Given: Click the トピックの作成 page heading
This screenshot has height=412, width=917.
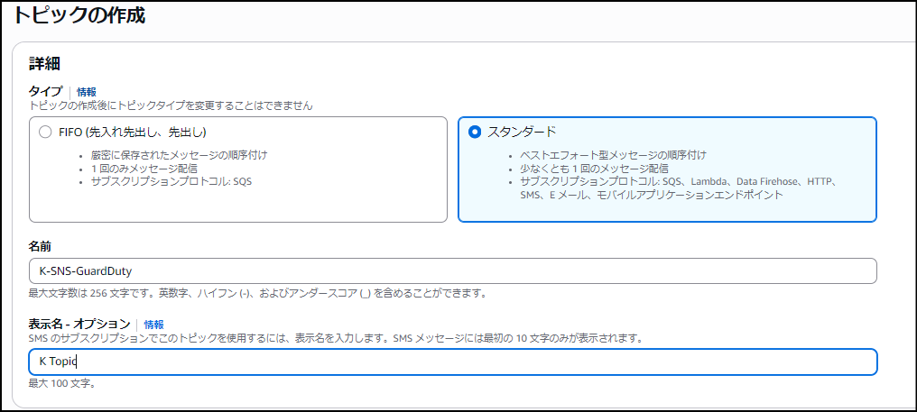Looking at the screenshot, I should click(79, 15).
